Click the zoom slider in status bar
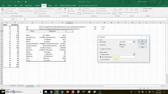Screen dimensions: 168x94 (157, 89)
